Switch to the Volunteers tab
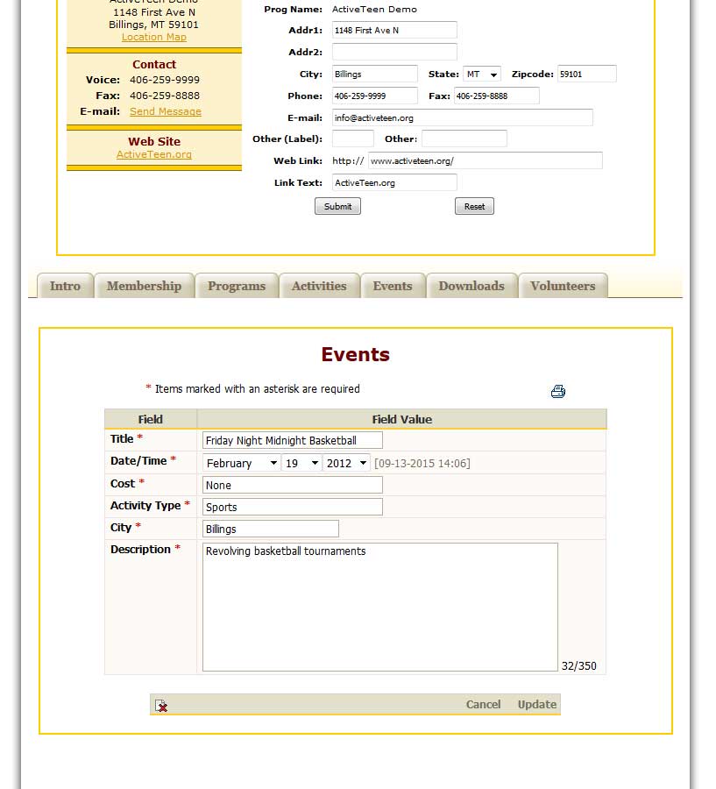Image resolution: width=716 pixels, height=789 pixels. tap(563, 286)
